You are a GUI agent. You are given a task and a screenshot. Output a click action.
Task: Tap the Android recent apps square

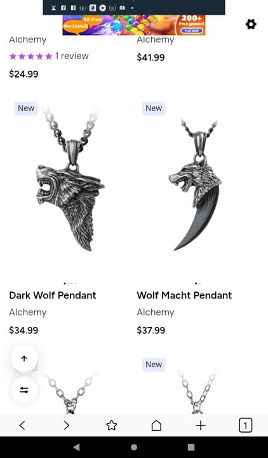191,447
